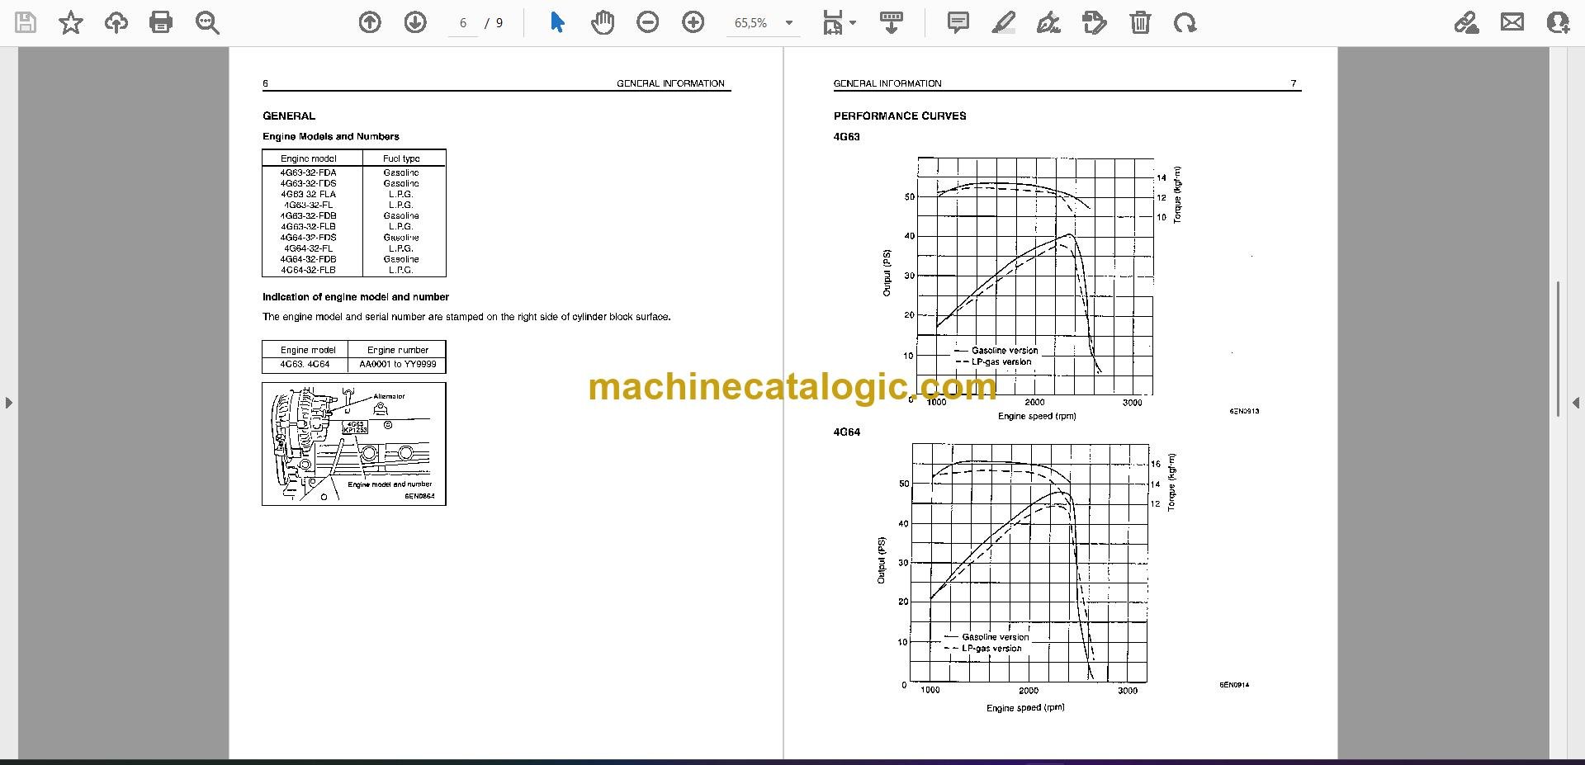The width and height of the screenshot is (1585, 765).
Task: Click the alternator engine diagram image
Action: (354, 444)
